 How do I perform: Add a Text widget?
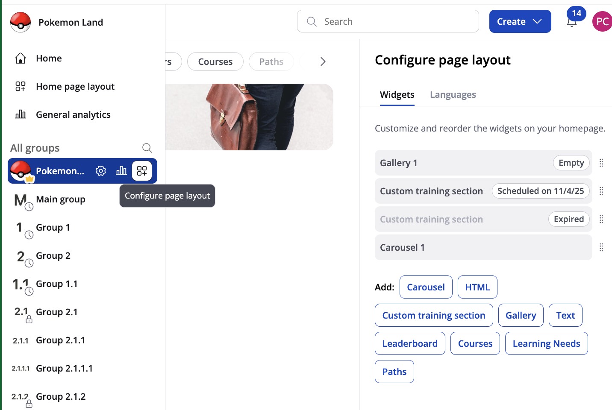565,315
